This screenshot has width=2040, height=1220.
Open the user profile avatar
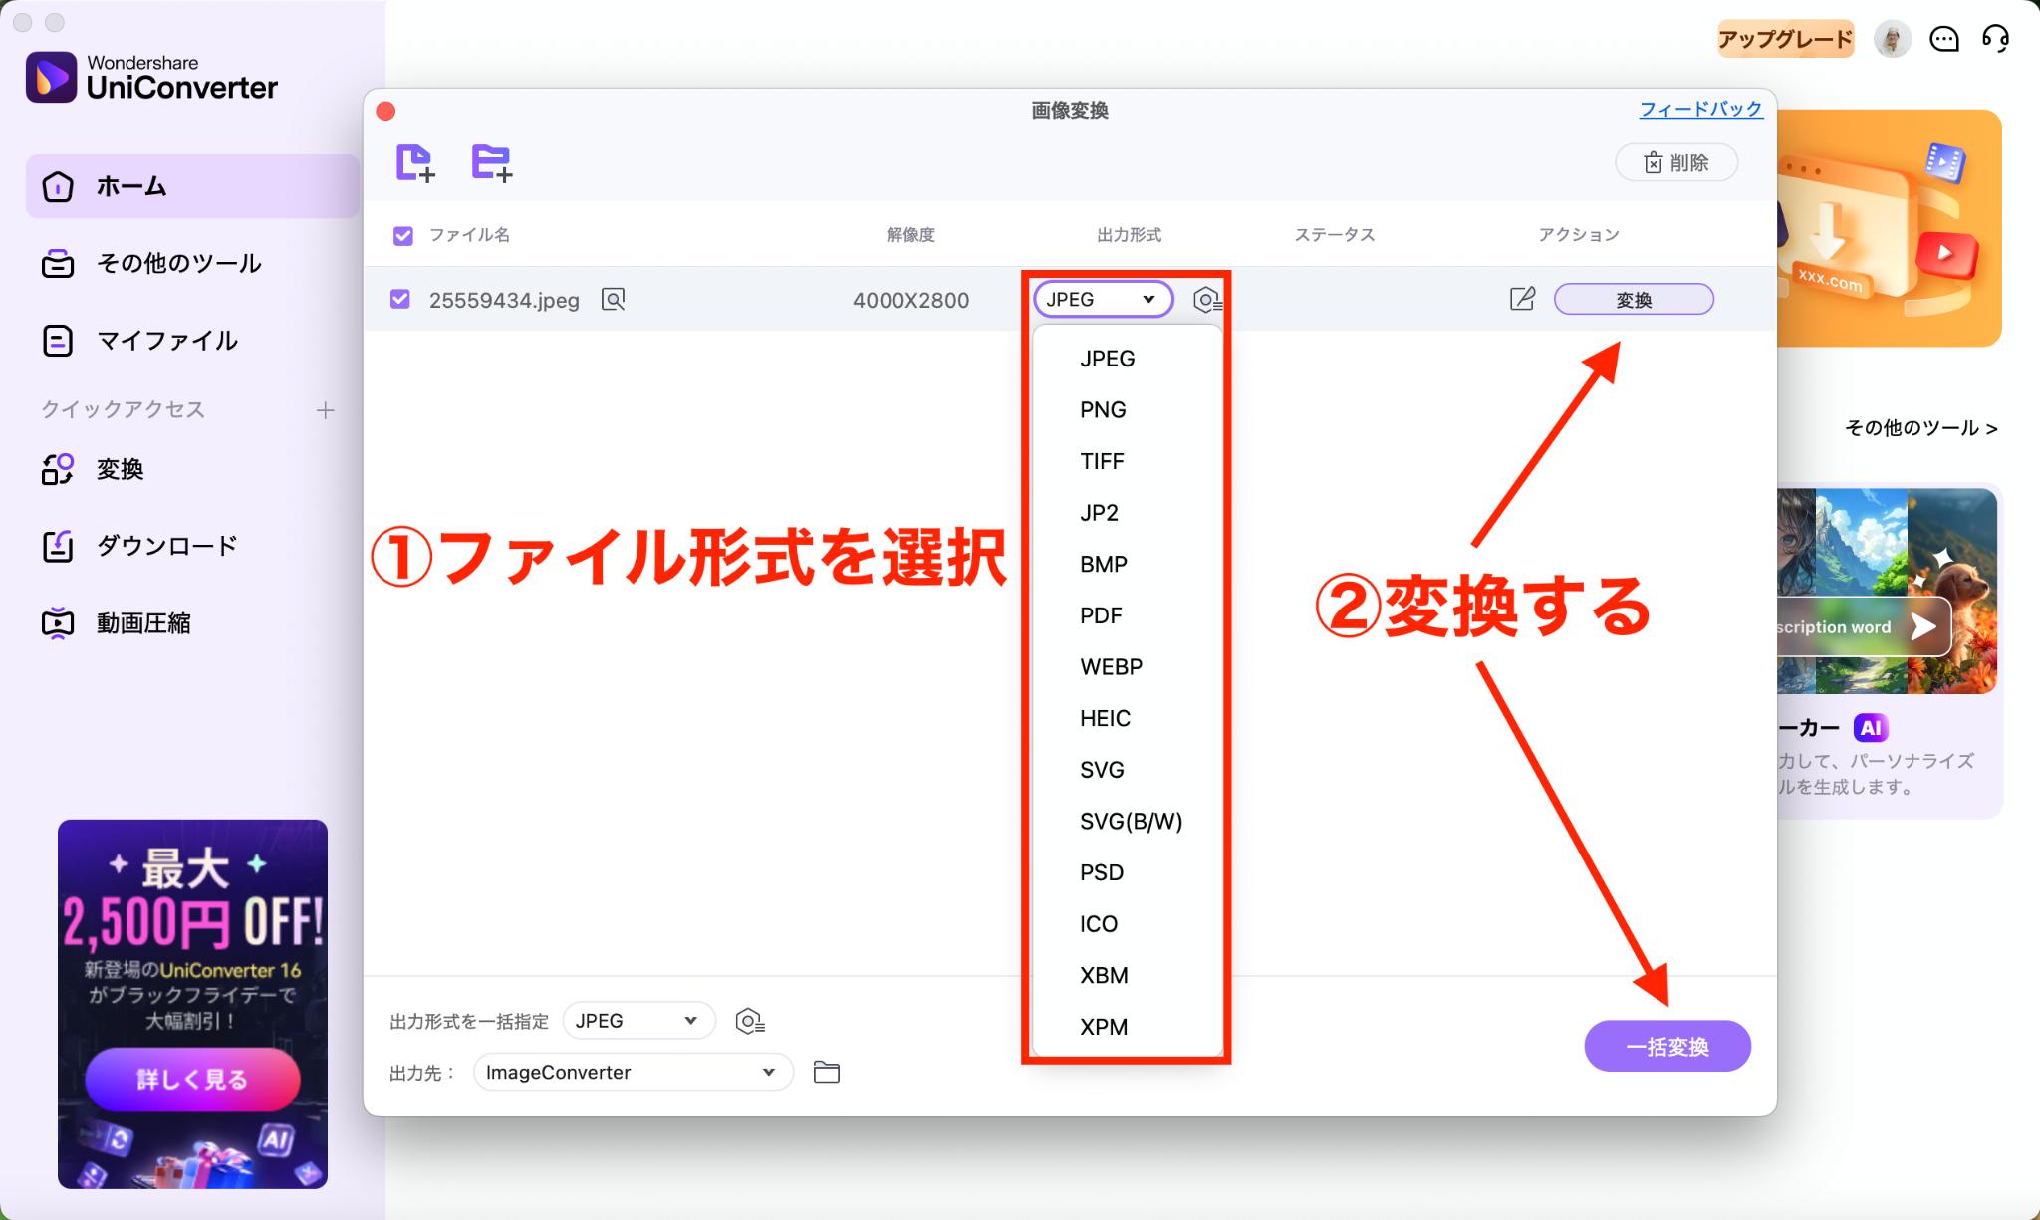[1892, 39]
